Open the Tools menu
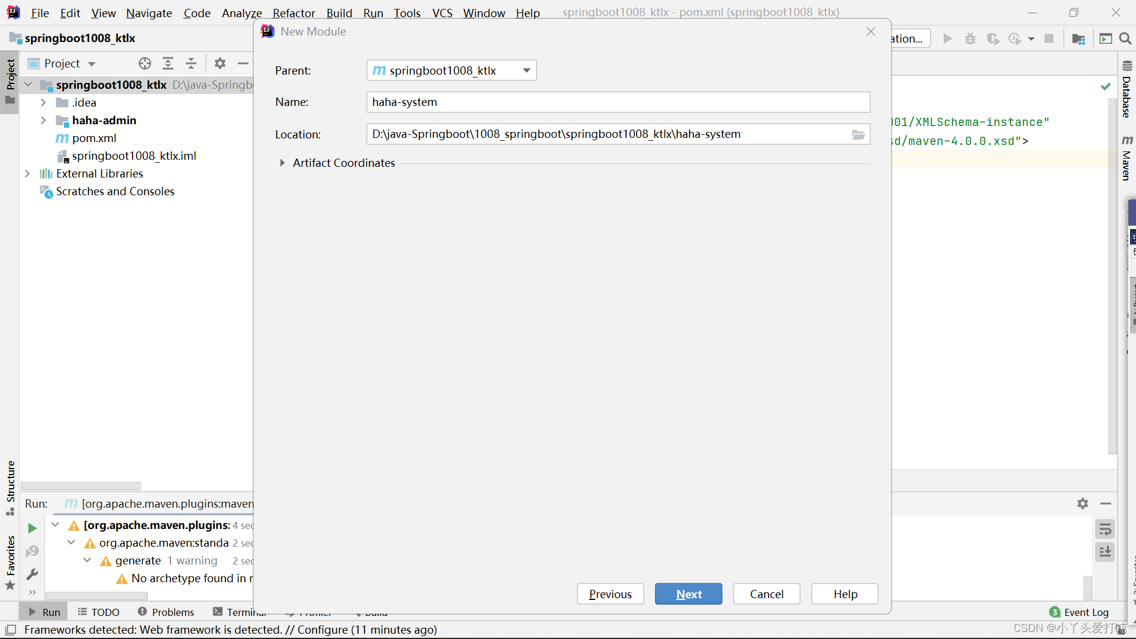This screenshot has width=1136, height=639. (x=407, y=13)
